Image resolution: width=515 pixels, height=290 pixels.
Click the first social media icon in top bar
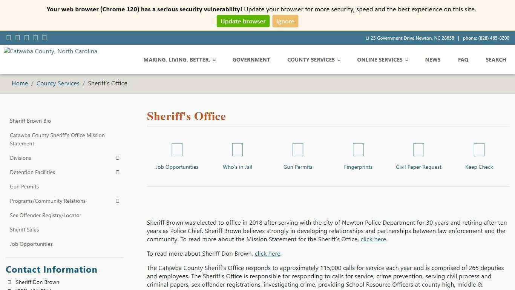click(x=9, y=37)
